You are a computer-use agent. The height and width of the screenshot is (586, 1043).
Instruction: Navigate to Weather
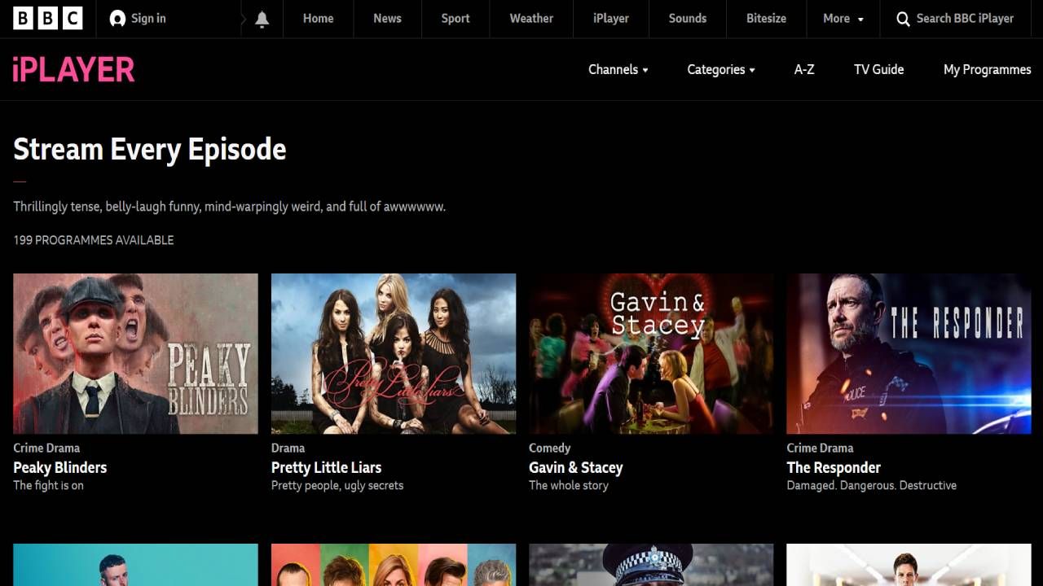point(531,19)
